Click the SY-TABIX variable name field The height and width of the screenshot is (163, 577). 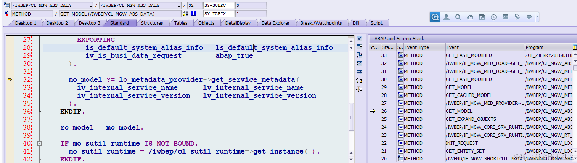pyautogui.click(x=219, y=14)
